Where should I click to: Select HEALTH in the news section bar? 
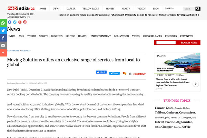coord(83,36)
